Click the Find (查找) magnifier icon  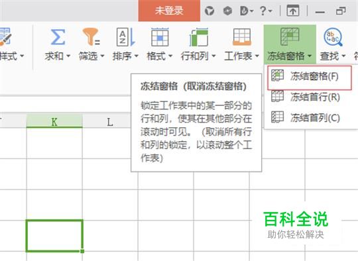(333, 36)
